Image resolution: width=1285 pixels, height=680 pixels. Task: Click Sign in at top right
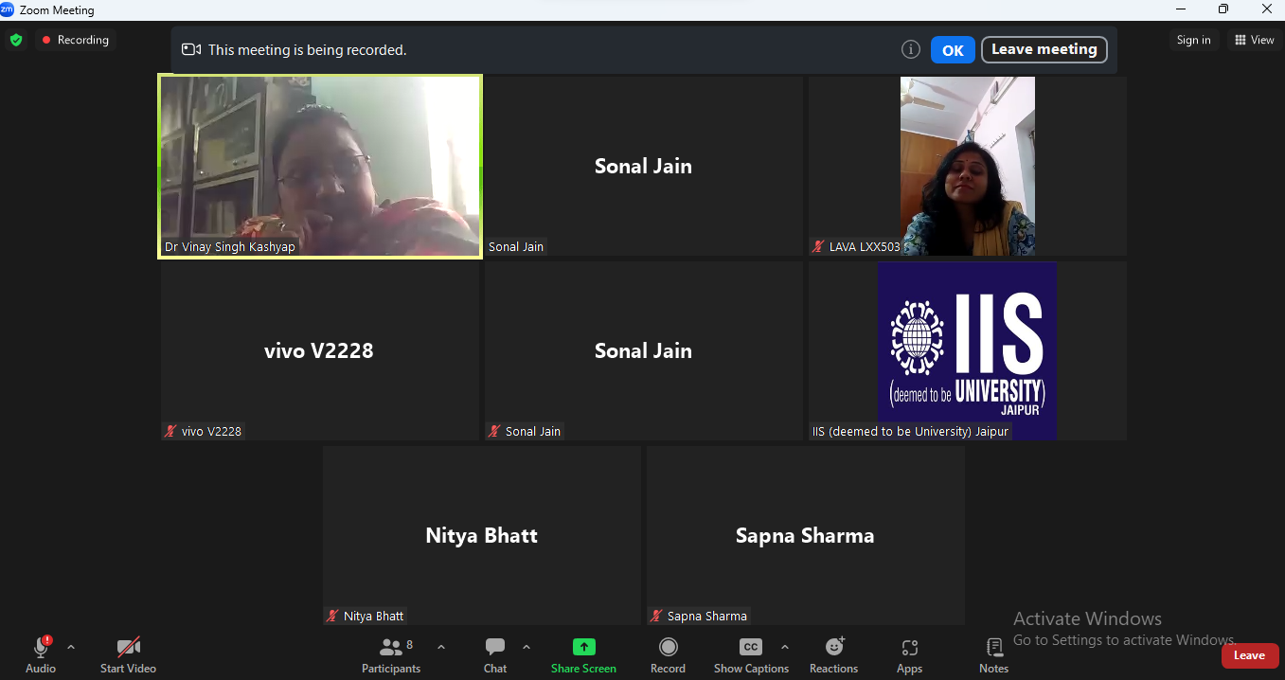pos(1193,40)
